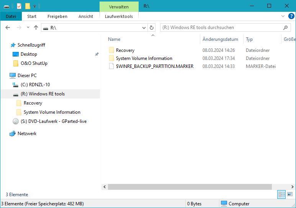Screen dimensions: 296x208
Task: Open System Volume Information in navigation tree
Action: [52, 112]
